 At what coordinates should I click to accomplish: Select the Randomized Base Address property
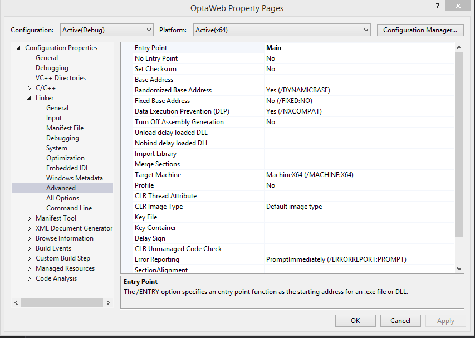click(173, 90)
